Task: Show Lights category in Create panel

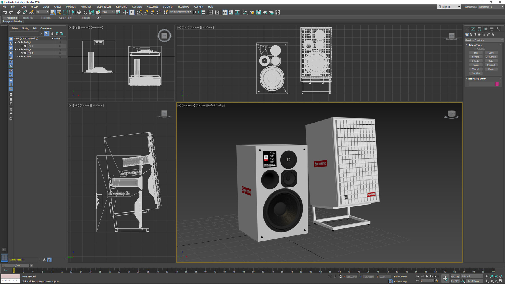Action: 475,34
